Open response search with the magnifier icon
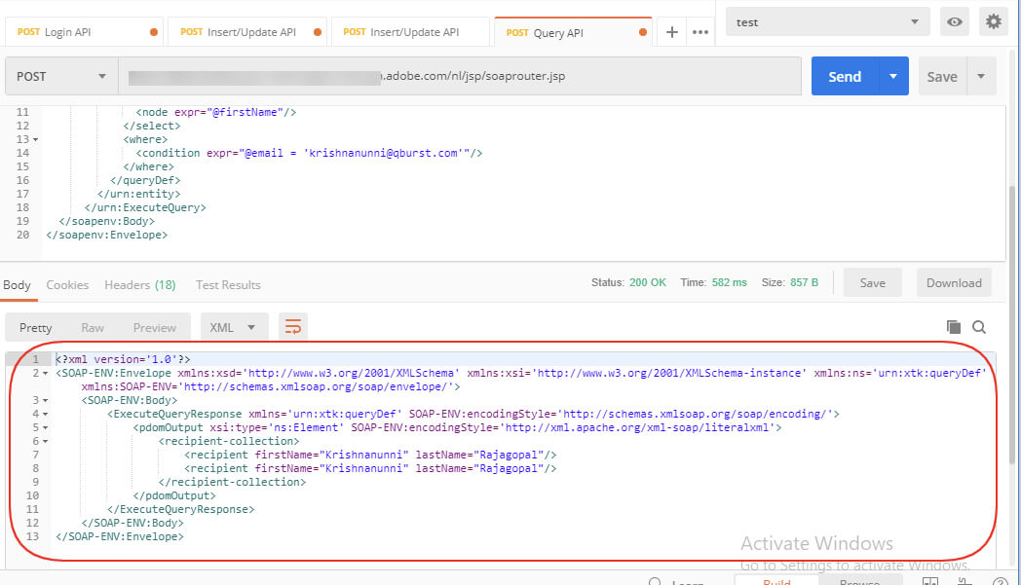This screenshot has height=585, width=1021. (979, 327)
